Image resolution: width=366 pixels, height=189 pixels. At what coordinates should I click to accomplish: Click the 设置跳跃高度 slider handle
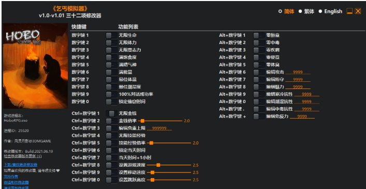(152, 180)
